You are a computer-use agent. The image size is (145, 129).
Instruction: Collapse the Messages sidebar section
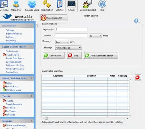coord(31,121)
